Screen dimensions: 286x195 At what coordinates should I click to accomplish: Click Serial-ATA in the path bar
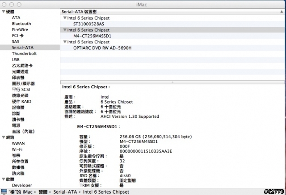65,192
